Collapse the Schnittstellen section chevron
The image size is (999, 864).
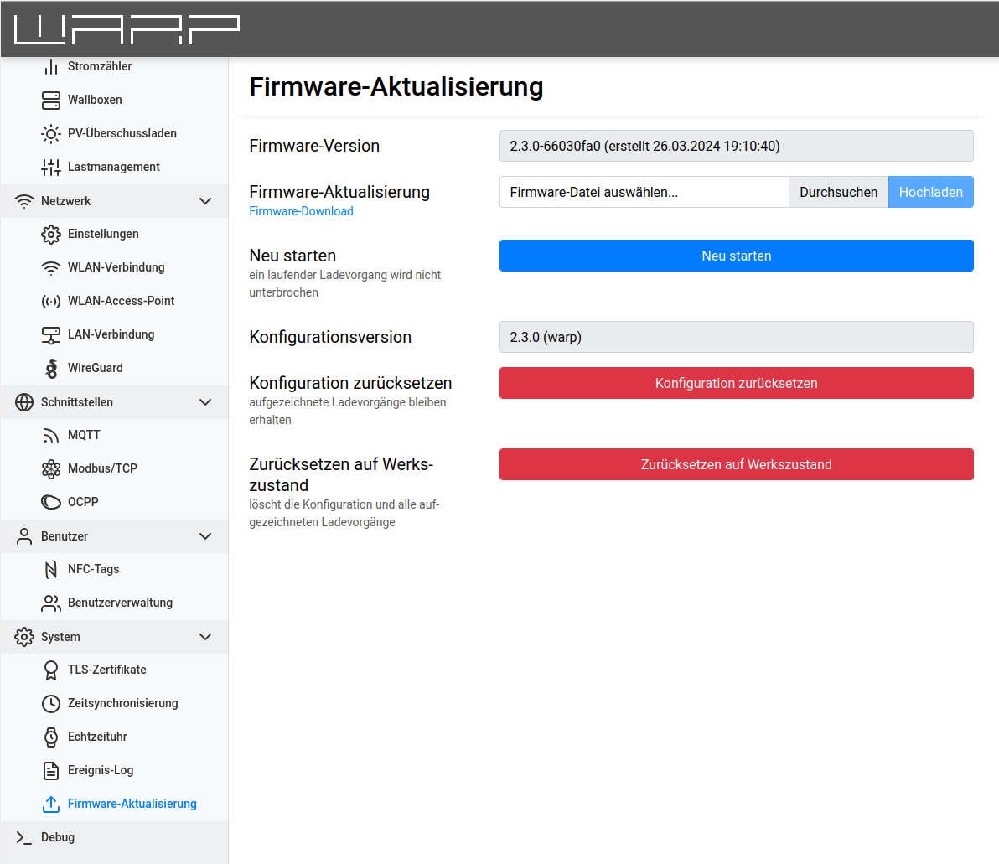coord(205,402)
